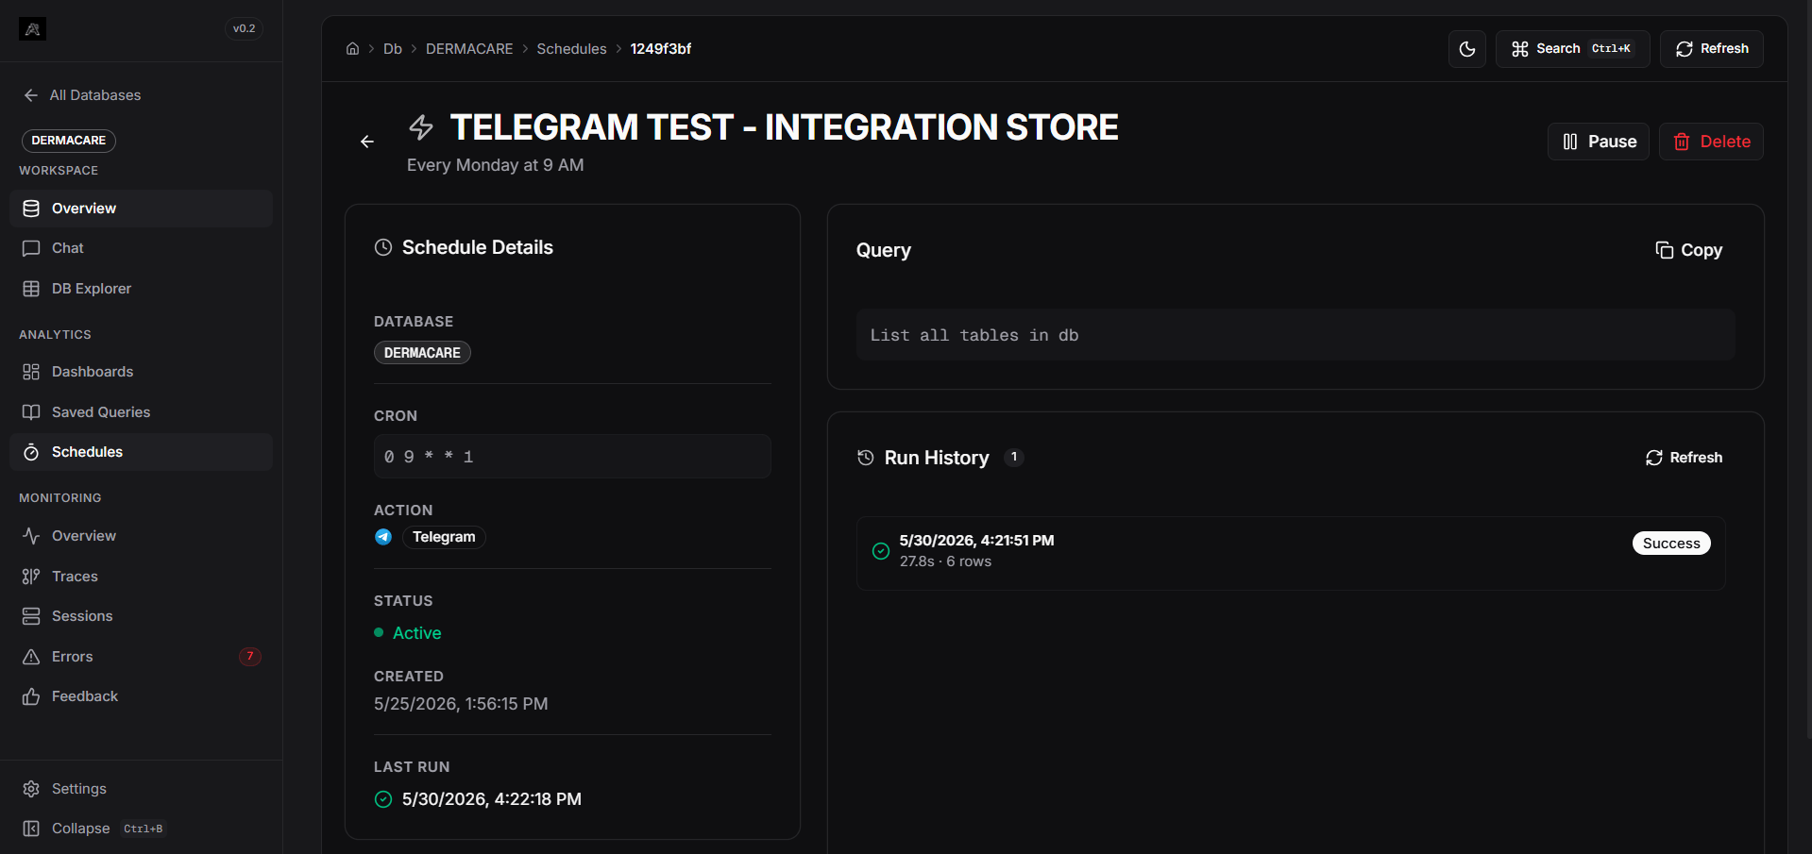Collapse the sidebar

point(141,829)
